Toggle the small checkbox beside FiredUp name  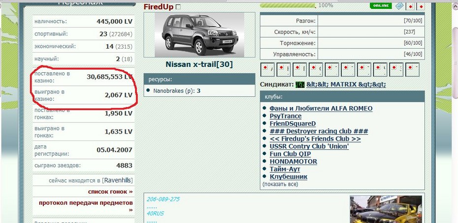click(178, 7)
